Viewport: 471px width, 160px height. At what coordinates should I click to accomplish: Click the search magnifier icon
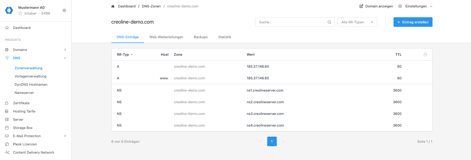pyautogui.click(x=329, y=22)
